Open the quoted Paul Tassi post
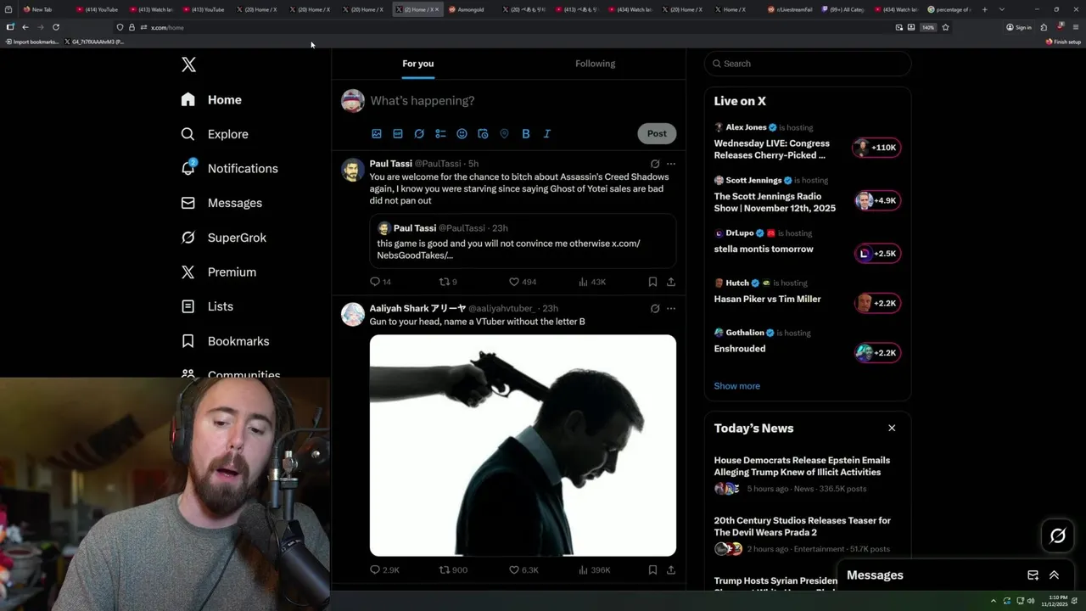 [x=523, y=241]
